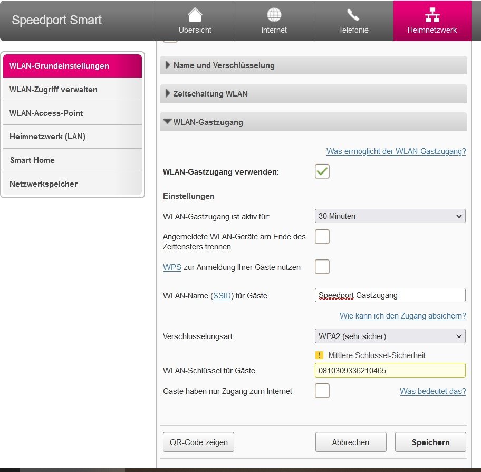Image resolution: width=481 pixels, height=472 pixels.
Task: Click the Speedport Smart title
Action: (57, 20)
